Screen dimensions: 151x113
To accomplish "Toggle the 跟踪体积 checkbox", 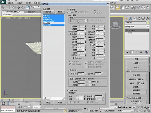I will (90, 82).
